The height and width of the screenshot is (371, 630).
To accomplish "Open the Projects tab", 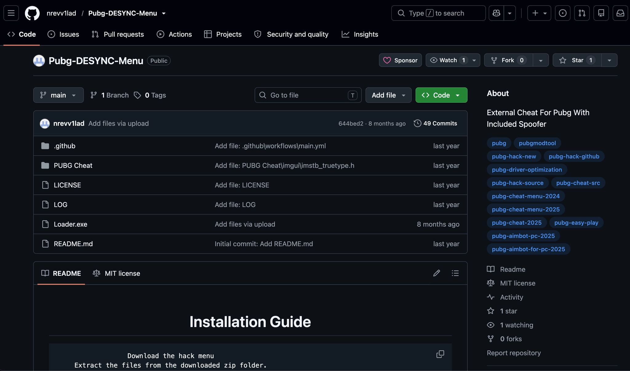I will [223, 34].
